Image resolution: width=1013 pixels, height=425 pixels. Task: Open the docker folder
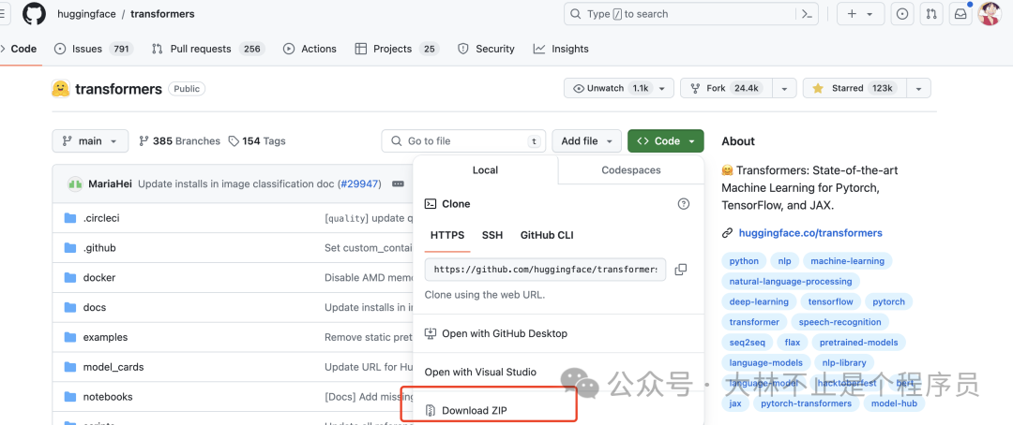click(x=99, y=277)
